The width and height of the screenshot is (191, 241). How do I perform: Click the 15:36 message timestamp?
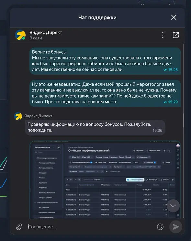[x=157, y=131]
